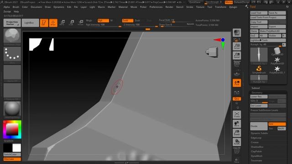292x164 pixels.
Task: Toggle the Floor grid icon
Action: tap(237, 74)
